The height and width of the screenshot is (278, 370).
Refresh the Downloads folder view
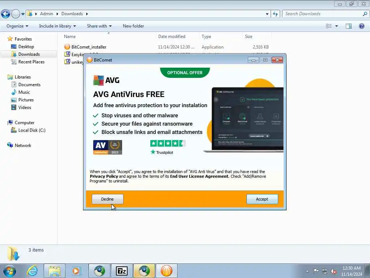[x=275, y=14]
